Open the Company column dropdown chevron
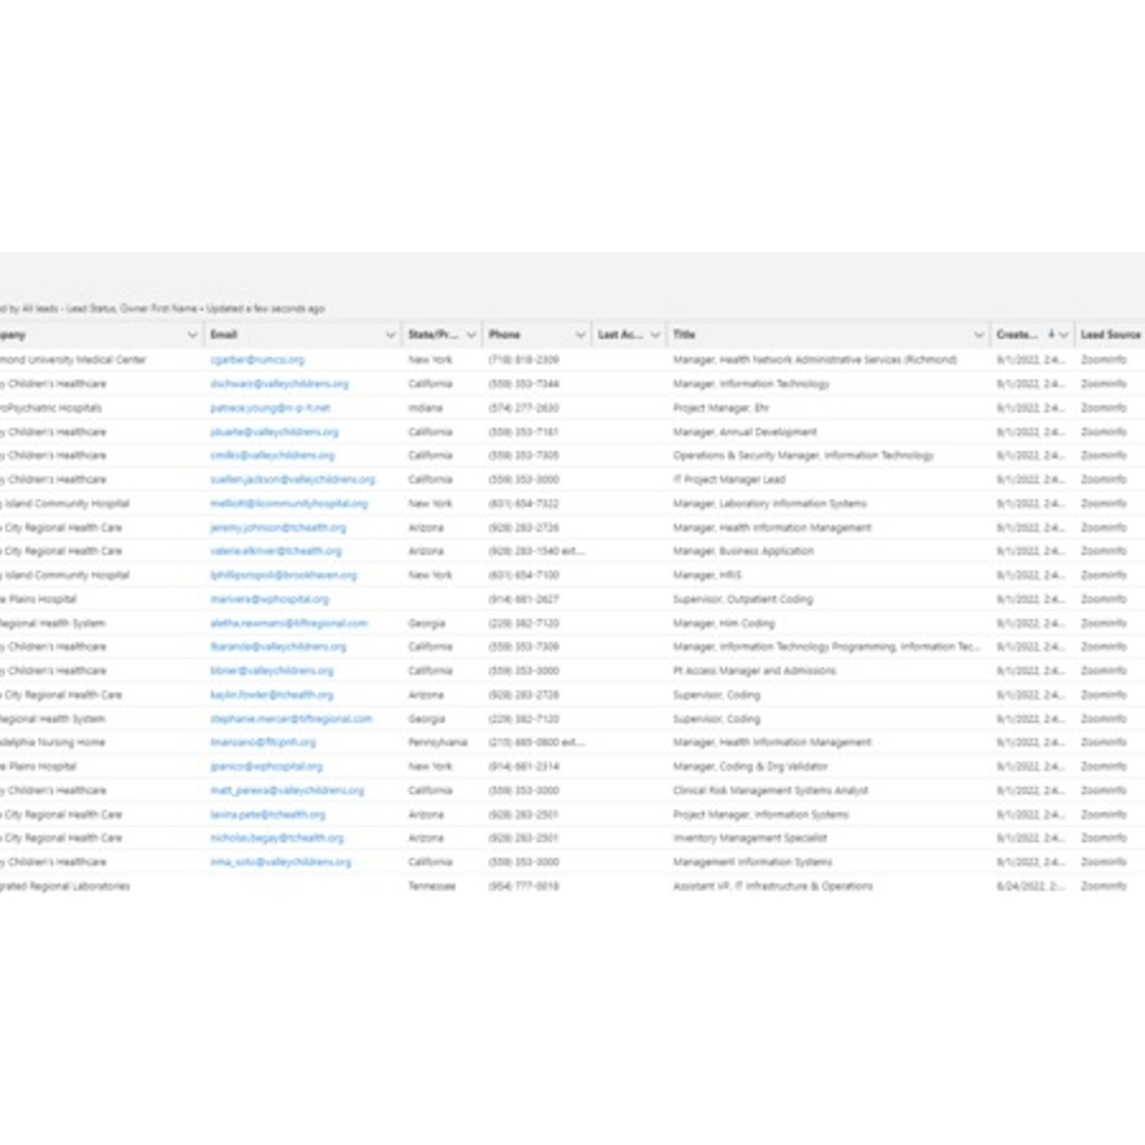The height and width of the screenshot is (1145, 1145). pyautogui.click(x=192, y=335)
